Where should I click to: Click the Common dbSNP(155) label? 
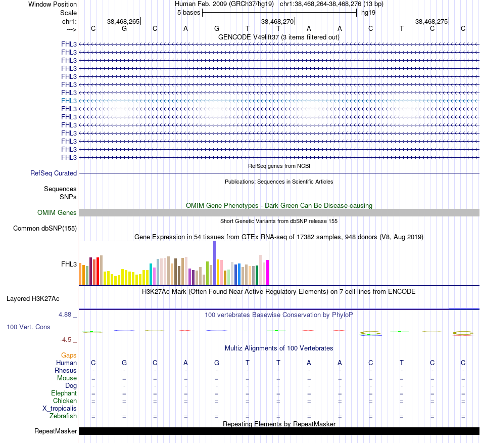click(x=45, y=228)
